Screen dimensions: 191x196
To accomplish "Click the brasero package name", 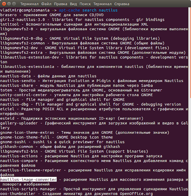I will (9, 15).
